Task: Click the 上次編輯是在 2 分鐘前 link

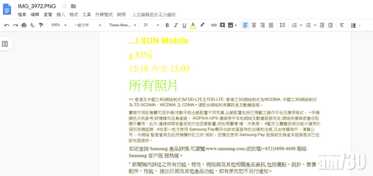Action: [x=154, y=15]
